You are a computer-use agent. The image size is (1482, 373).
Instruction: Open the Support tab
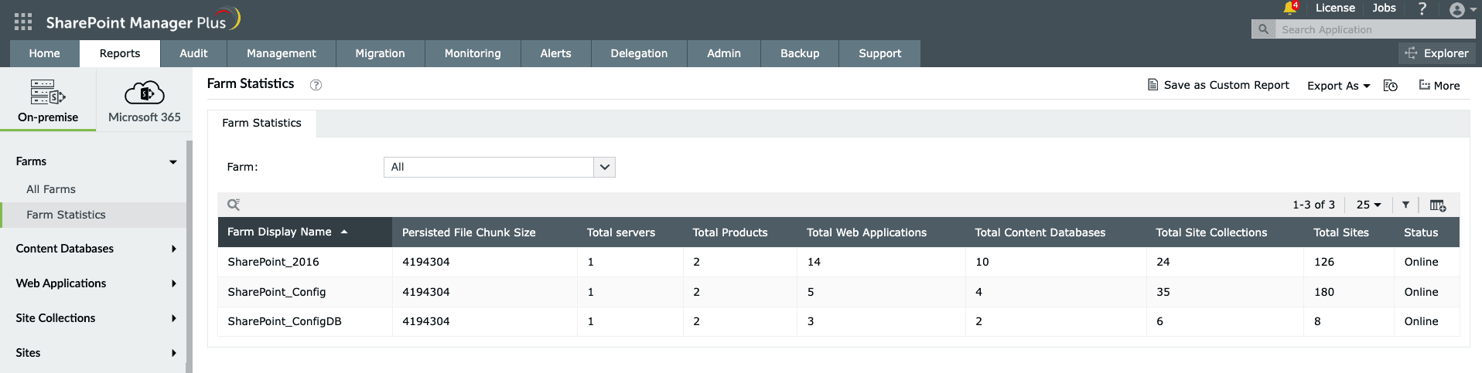[x=880, y=53]
